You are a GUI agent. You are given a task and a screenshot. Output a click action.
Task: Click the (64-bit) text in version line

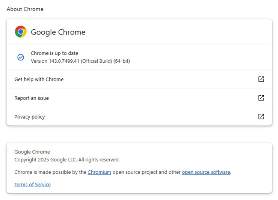coord(122,61)
